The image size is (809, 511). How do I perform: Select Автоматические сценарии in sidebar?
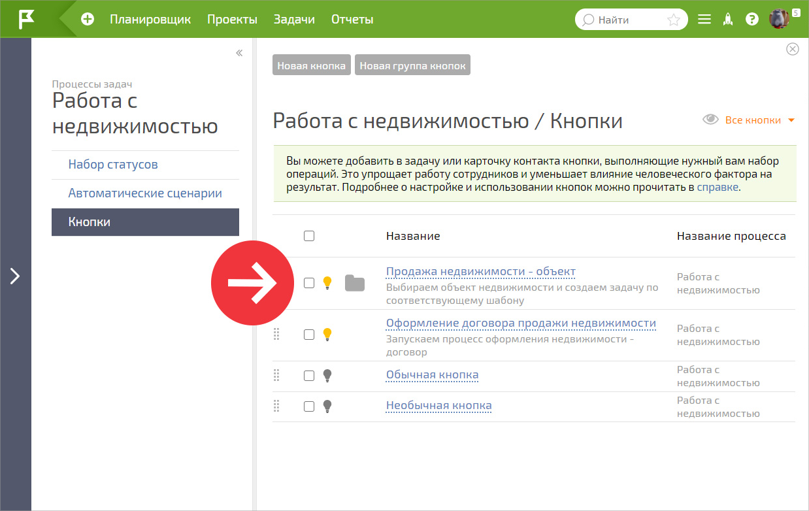[145, 193]
